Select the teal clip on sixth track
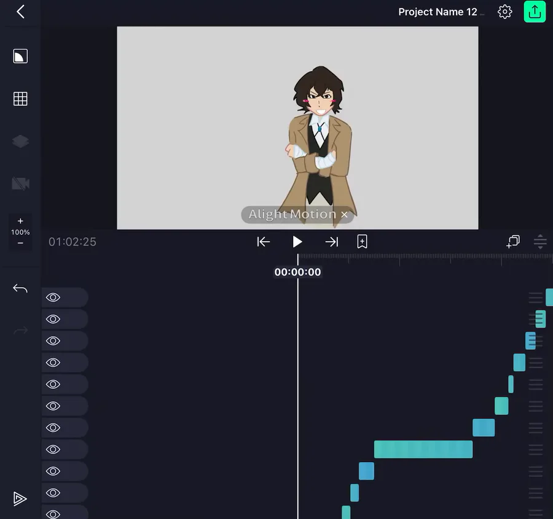 point(501,406)
